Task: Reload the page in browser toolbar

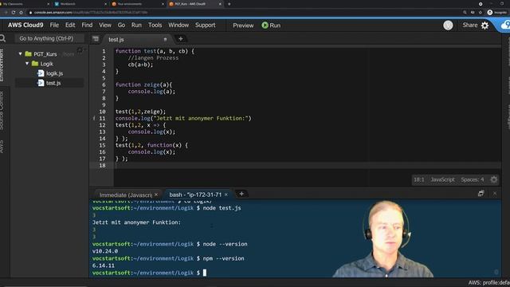Action: click(x=14, y=13)
